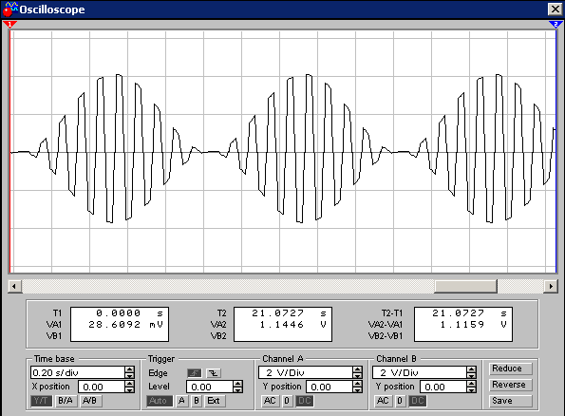Set Channel B coupling to DC
This screenshot has height=416, width=565.
pos(417,401)
